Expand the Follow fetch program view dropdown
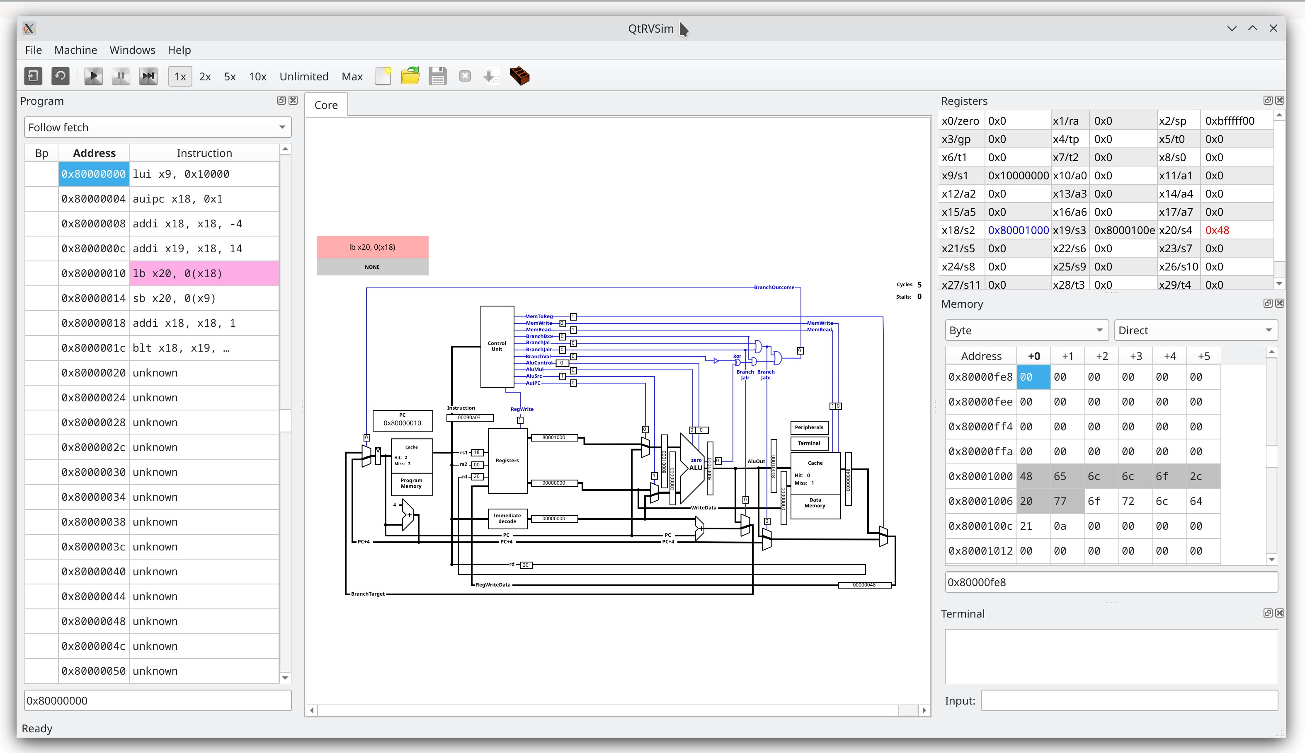1305x753 pixels. (x=284, y=126)
